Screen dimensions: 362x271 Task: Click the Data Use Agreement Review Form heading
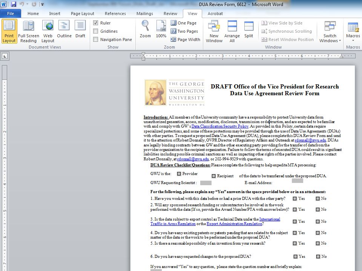(275, 93)
